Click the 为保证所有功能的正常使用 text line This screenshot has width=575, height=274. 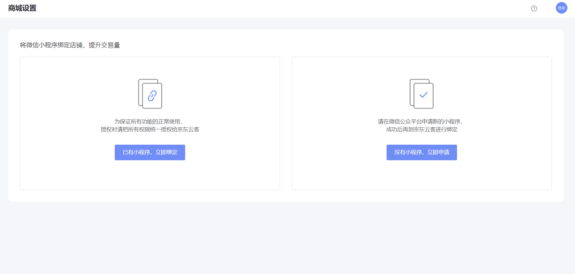click(148, 122)
